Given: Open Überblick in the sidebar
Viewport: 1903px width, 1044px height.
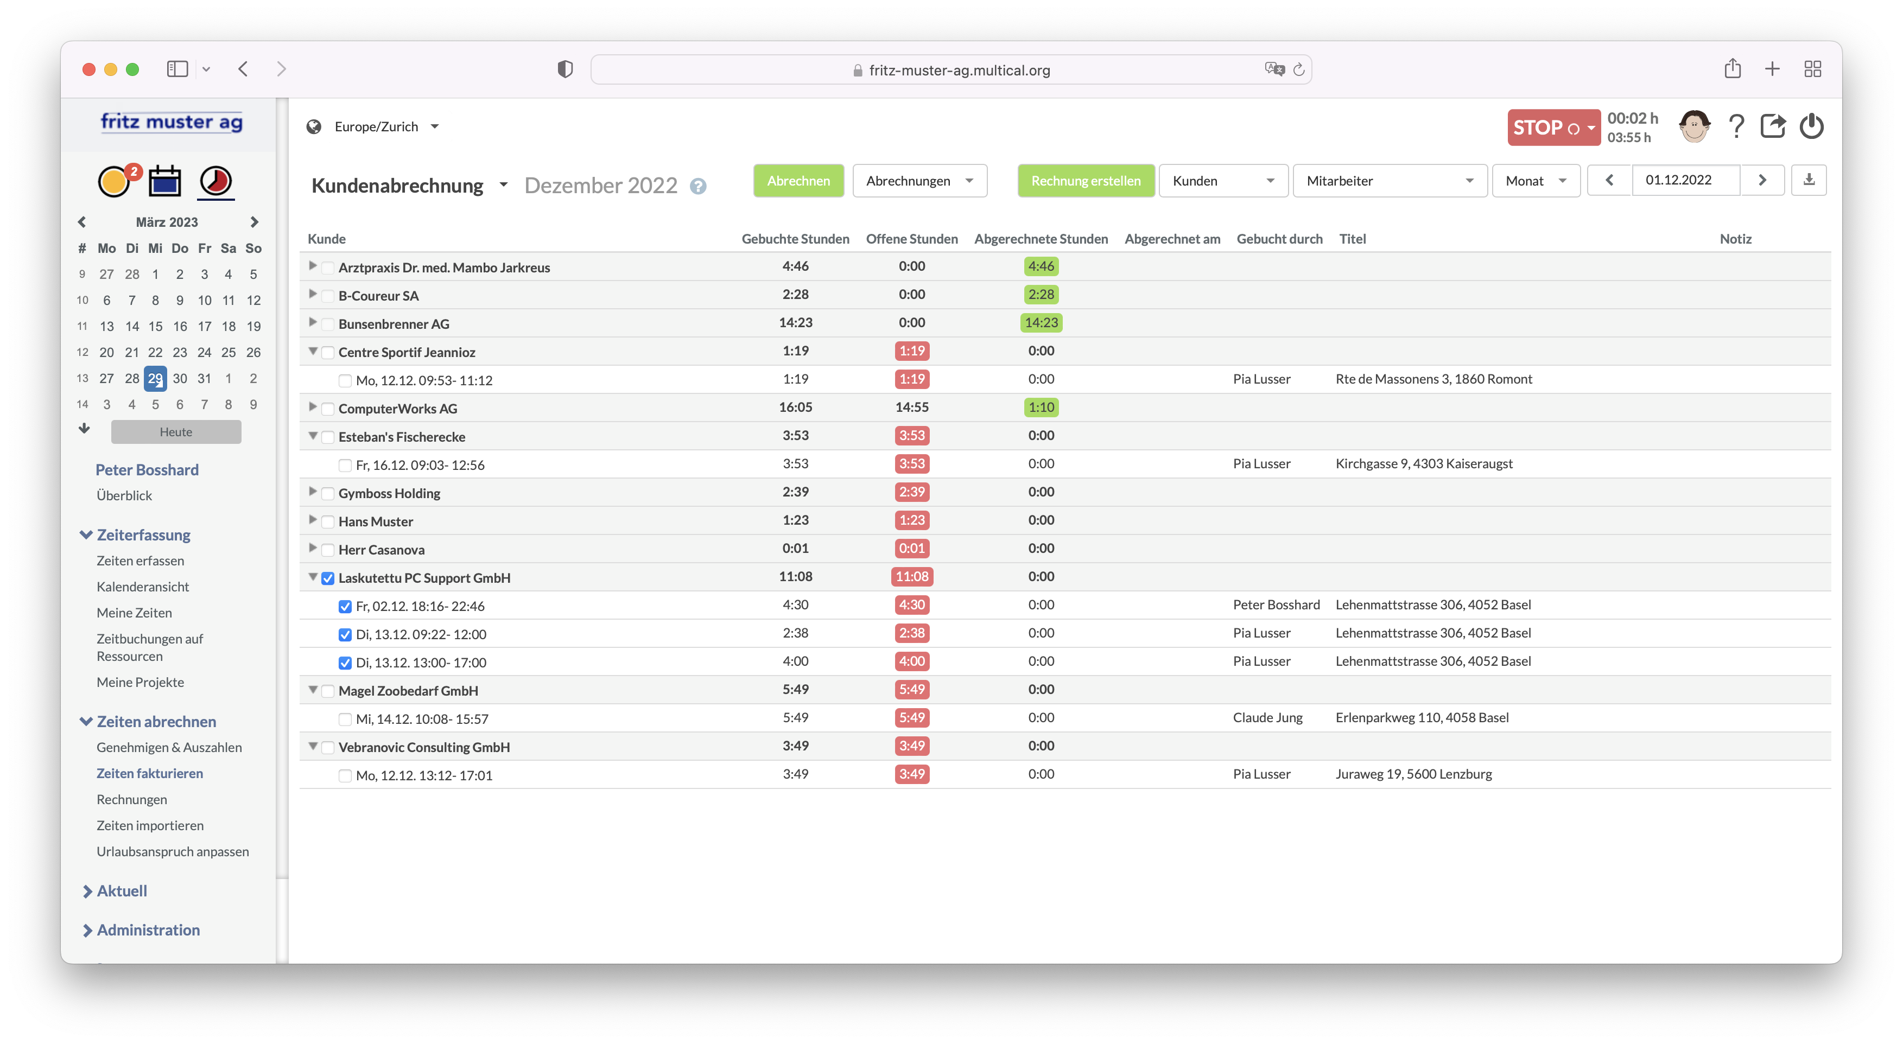Looking at the screenshot, I should (124, 495).
